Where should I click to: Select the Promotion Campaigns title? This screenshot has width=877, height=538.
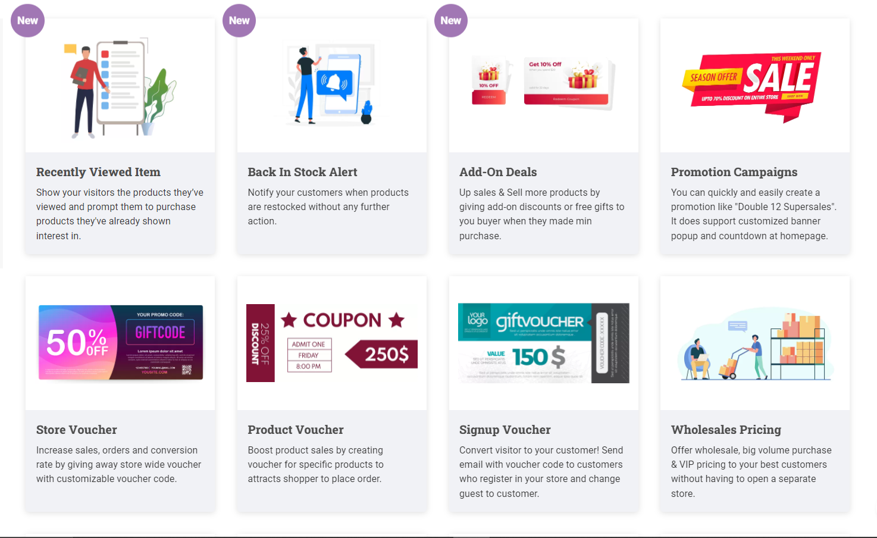pos(734,172)
